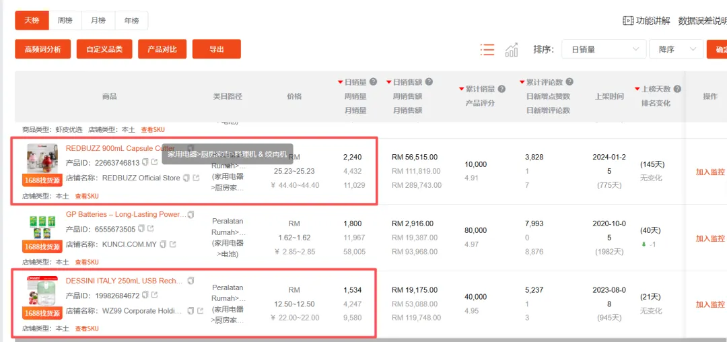Open REDBUZZ Official Store external link icon
This screenshot has height=342, width=727.
pos(196,178)
